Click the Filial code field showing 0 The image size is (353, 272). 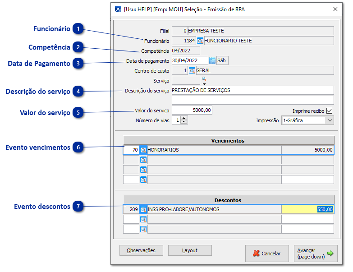coord(180,31)
